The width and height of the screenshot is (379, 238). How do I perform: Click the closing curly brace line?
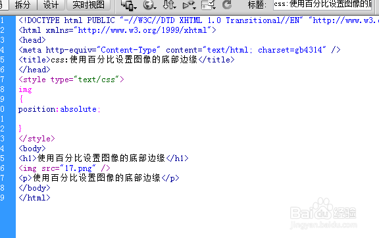pos(20,129)
